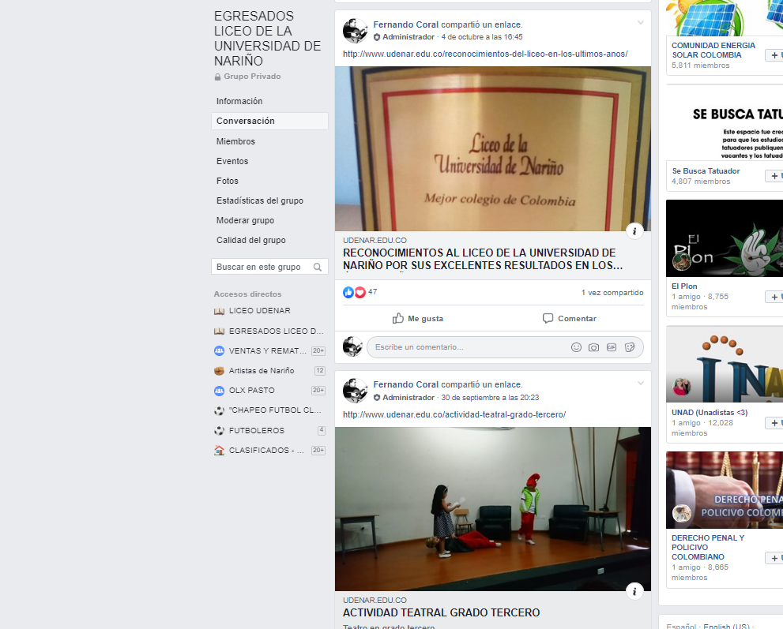Open Se Busca Tatuador group link
The height and width of the screenshot is (629, 783).
pyautogui.click(x=706, y=171)
